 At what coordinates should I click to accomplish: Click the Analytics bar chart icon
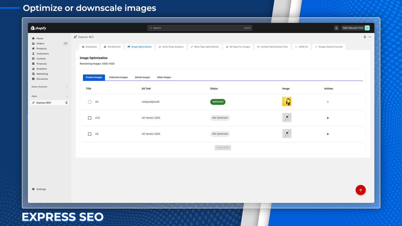pyautogui.click(x=33, y=68)
